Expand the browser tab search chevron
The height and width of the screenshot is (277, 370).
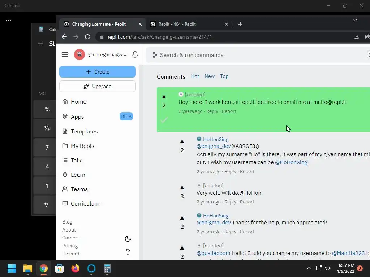click(355, 20)
